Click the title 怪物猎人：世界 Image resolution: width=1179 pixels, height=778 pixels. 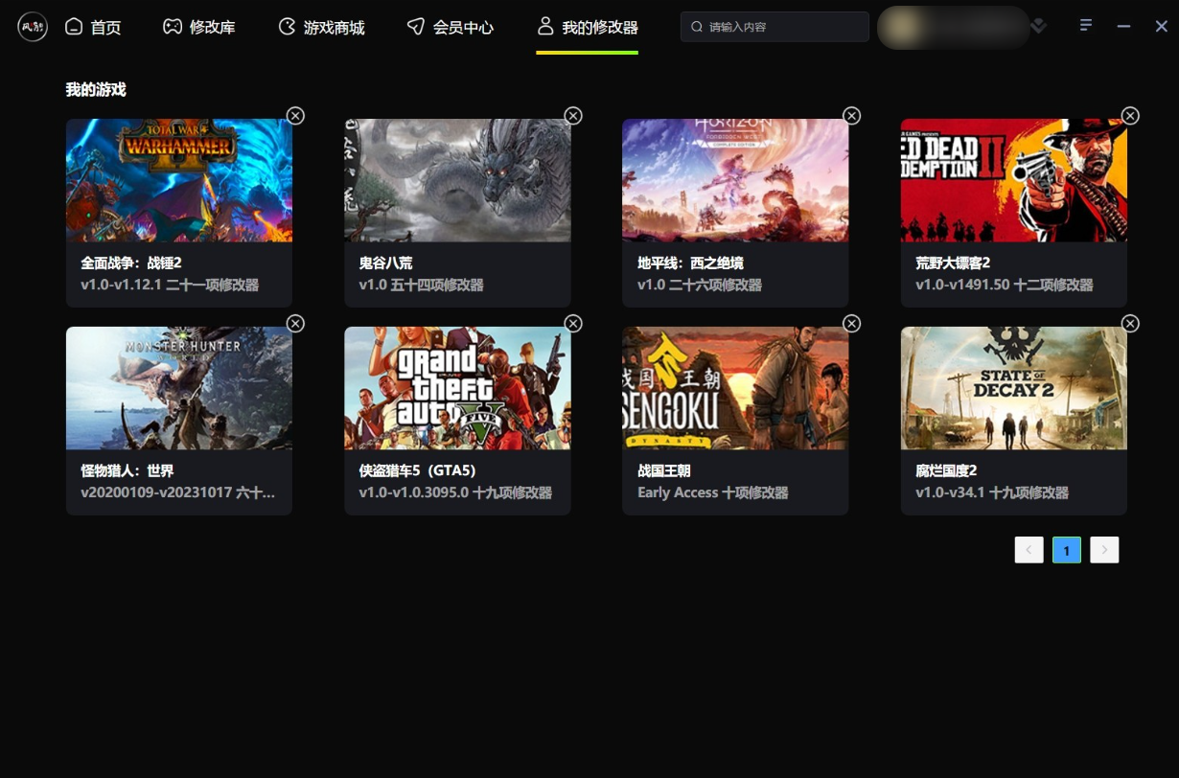127,470
